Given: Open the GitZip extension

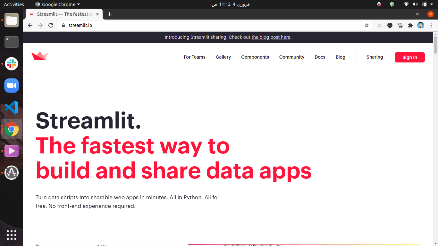Looking at the screenshot, I should click(400, 25).
